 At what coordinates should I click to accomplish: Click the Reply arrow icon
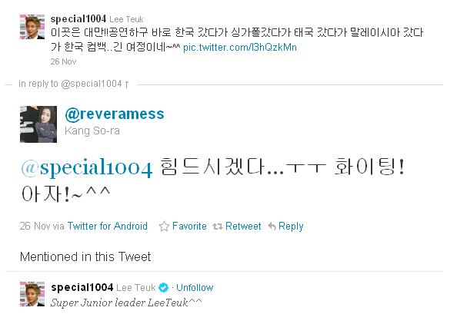tap(272, 226)
